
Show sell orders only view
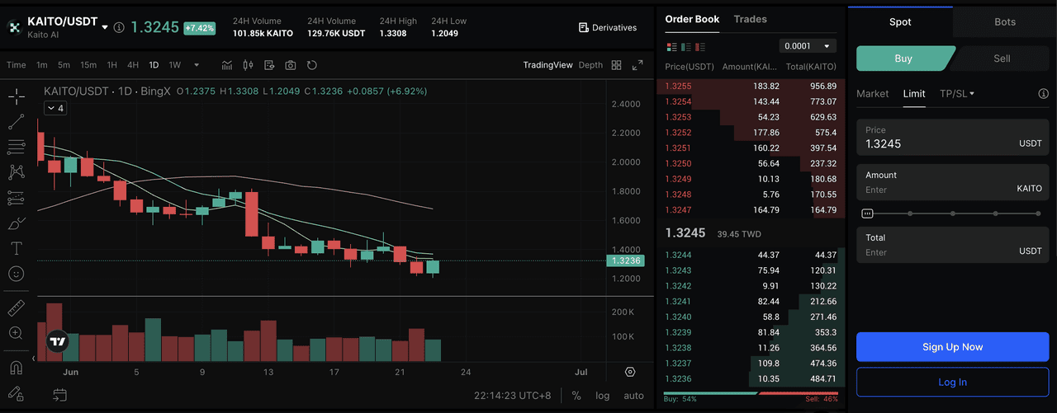click(702, 46)
